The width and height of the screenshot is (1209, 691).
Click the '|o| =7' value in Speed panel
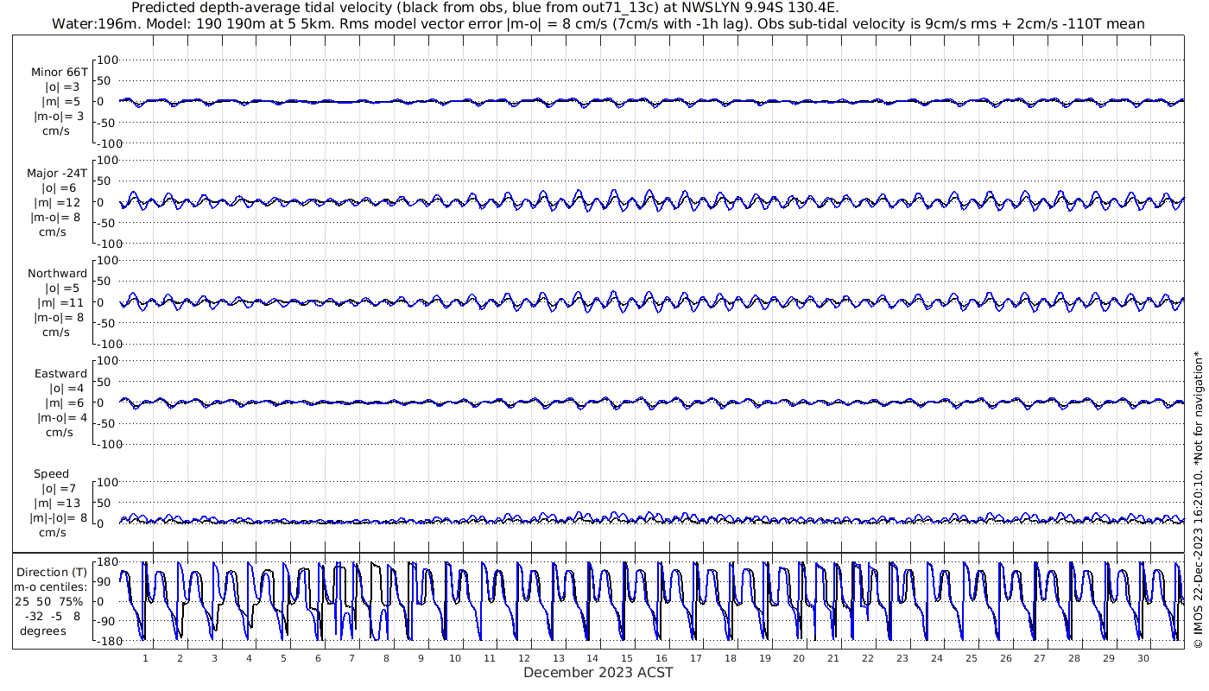(59, 488)
